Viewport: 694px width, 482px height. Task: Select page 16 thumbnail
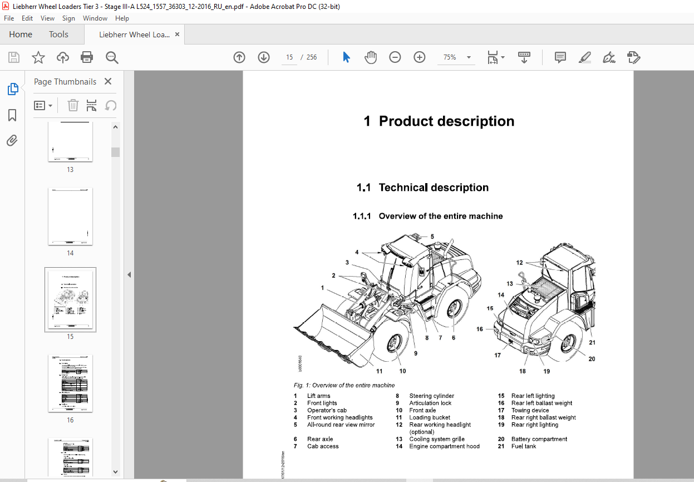70,383
